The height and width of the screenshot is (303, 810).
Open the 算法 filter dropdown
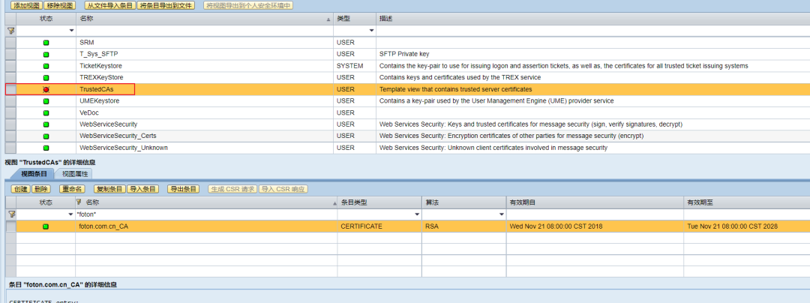point(501,214)
